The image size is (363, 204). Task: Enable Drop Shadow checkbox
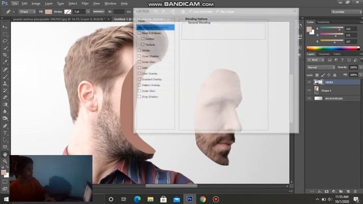pyautogui.click(x=140, y=96)
